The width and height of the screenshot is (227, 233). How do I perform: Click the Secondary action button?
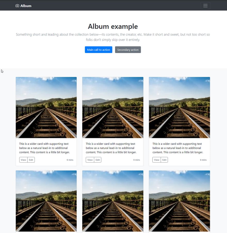[128, 50]
